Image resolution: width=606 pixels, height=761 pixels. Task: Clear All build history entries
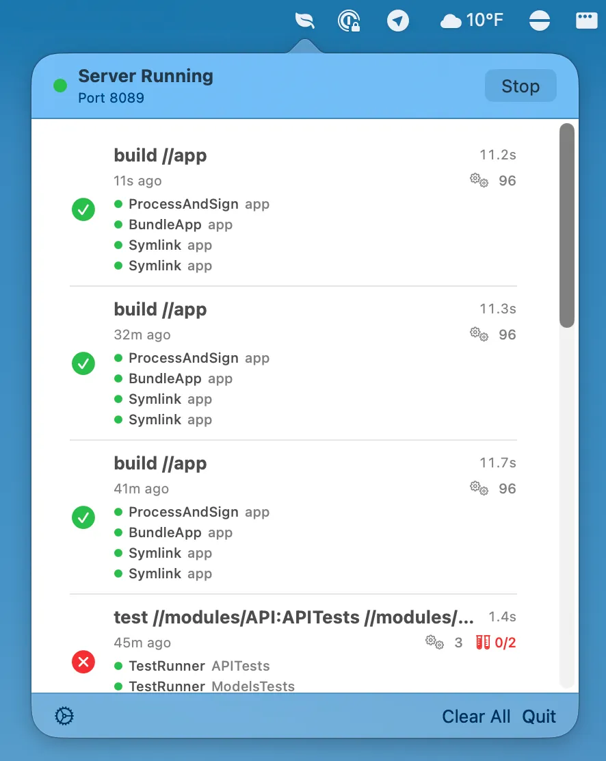476,717
